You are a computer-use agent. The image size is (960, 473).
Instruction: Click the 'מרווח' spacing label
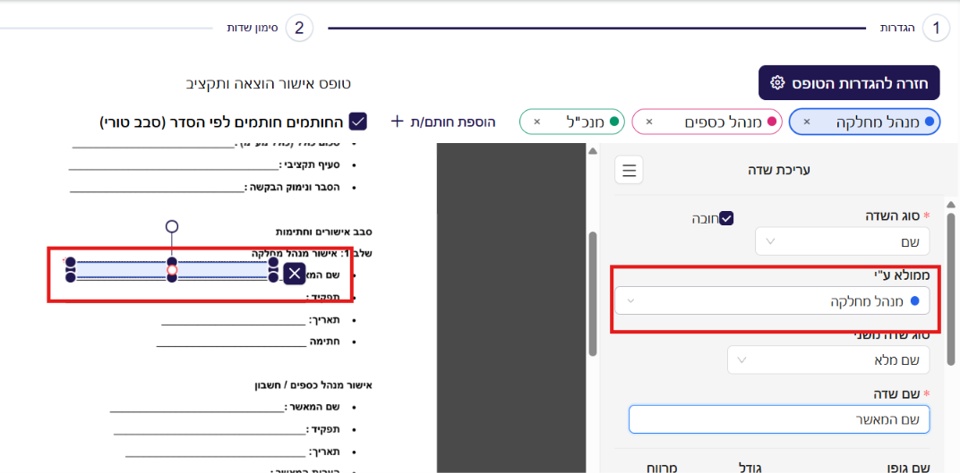click(660, 469)
